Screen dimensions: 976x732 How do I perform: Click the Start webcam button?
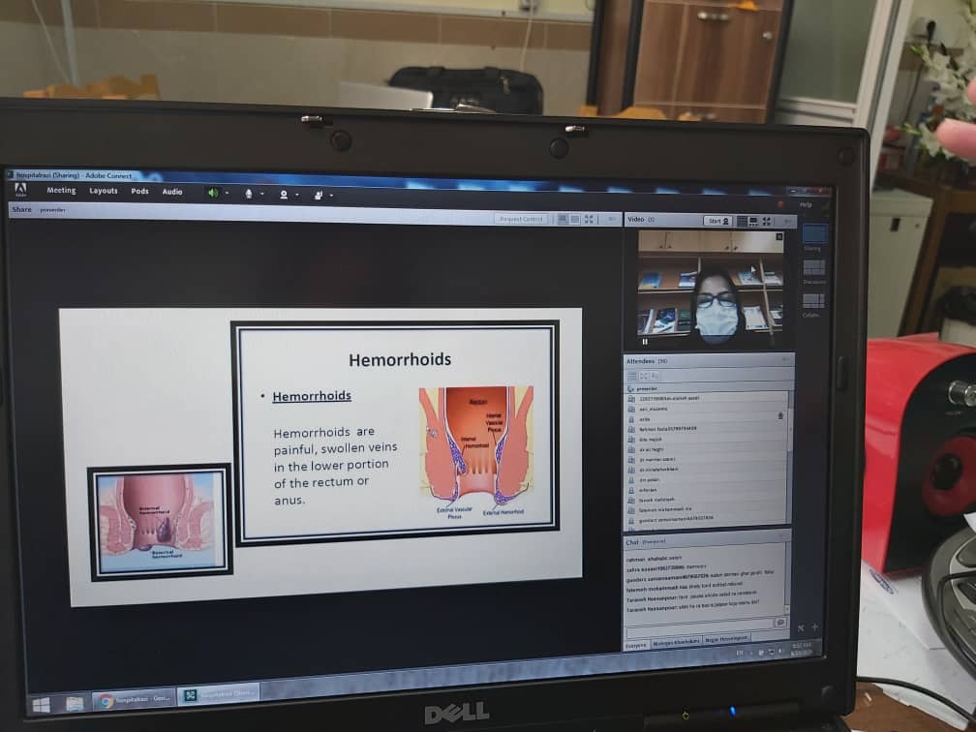point(718,221)
